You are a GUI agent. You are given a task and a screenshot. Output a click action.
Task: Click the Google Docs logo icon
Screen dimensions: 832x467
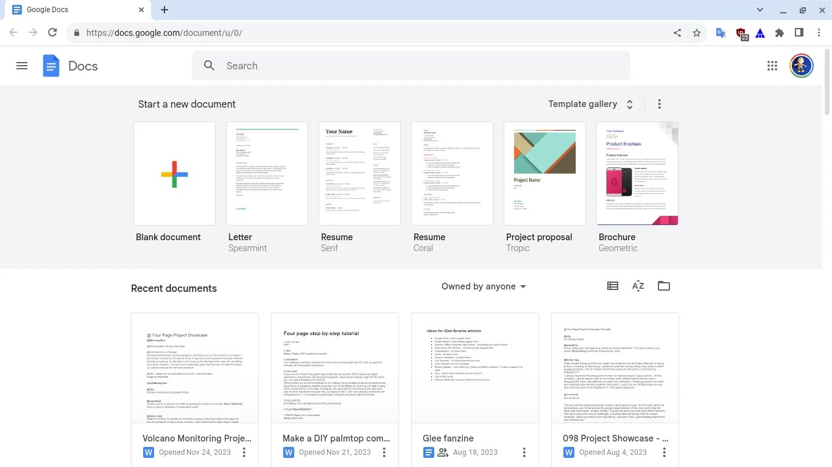point(51,66)
